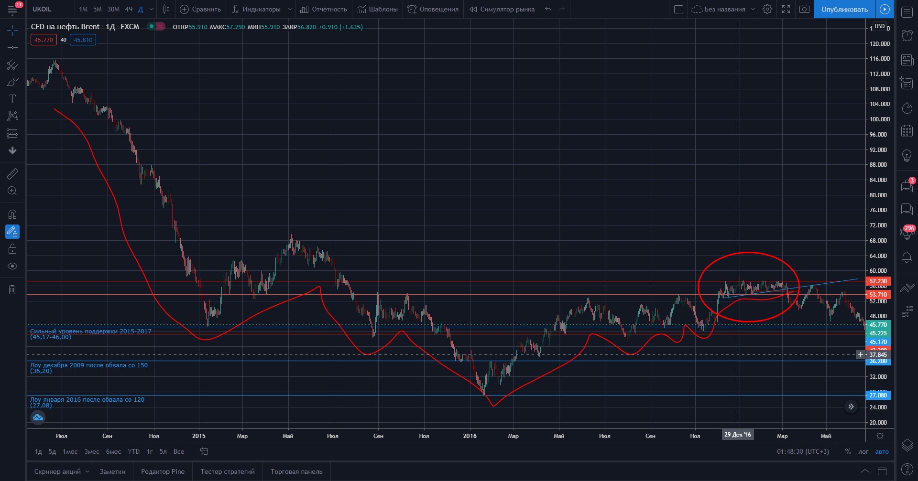Image resolution: width=918 pixels, height=481 pixels.
Task: Click the ruler Measure tool
Action: pyautogui.click(x=12, y=174)
